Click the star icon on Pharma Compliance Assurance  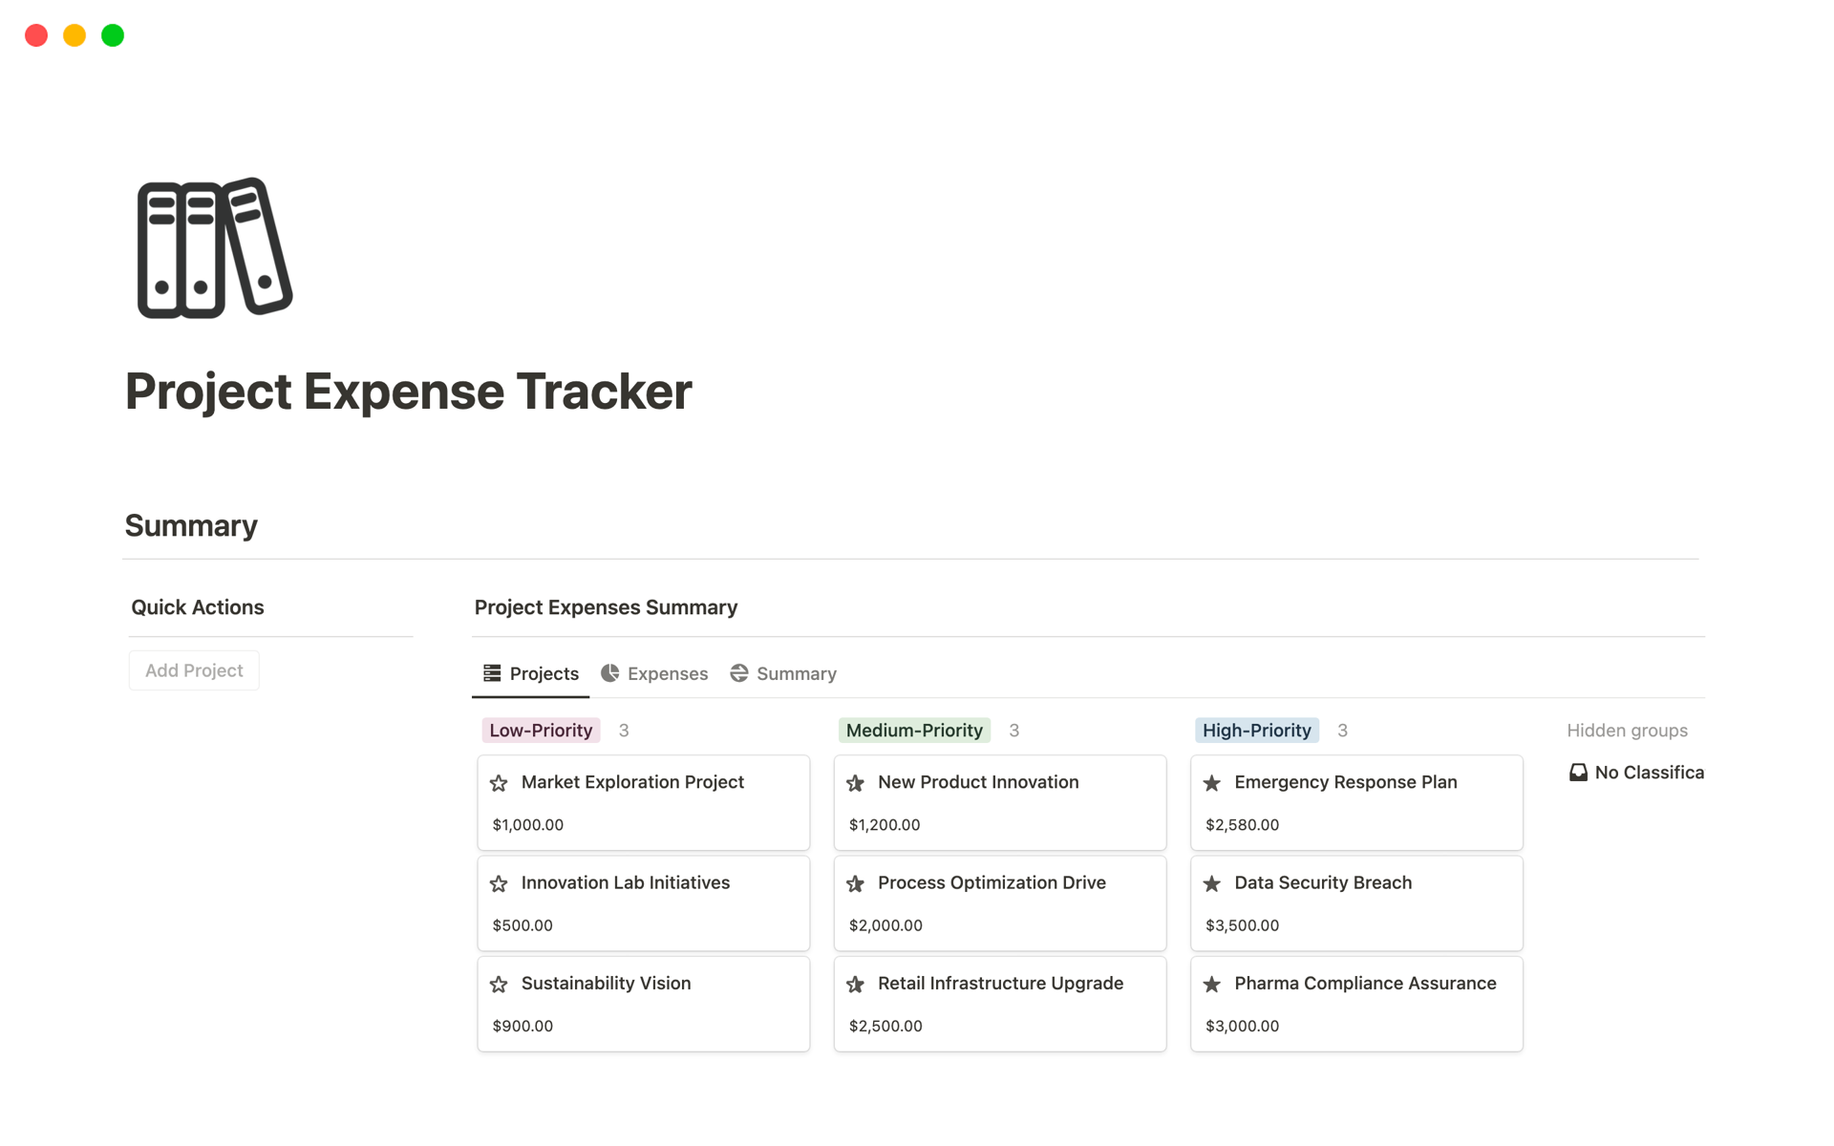1212,983
